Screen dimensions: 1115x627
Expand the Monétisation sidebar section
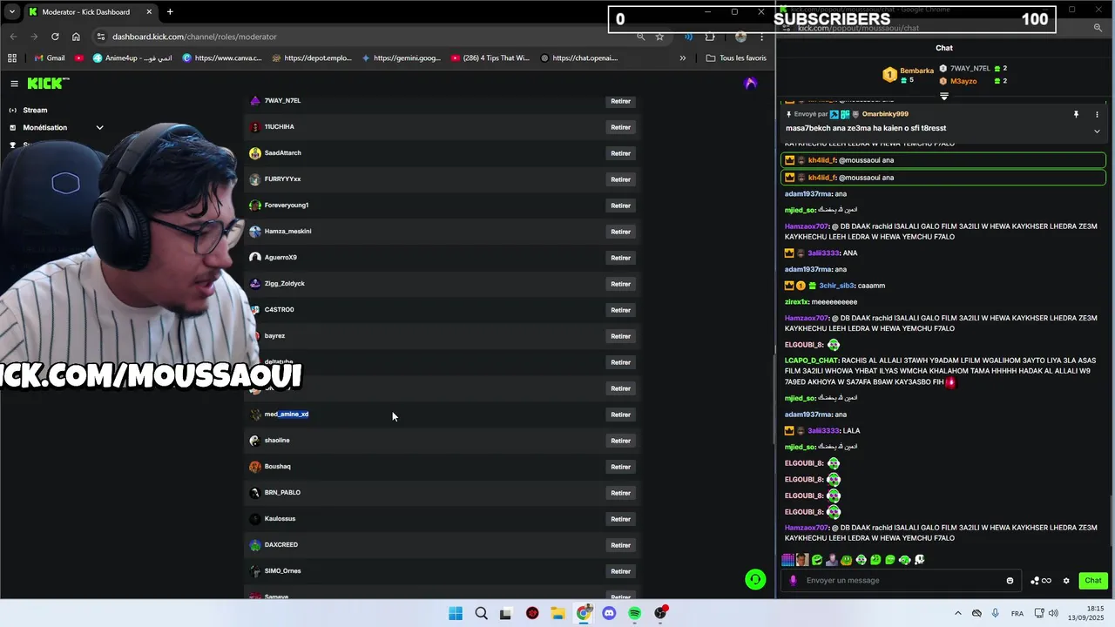(x=99, y=127)
